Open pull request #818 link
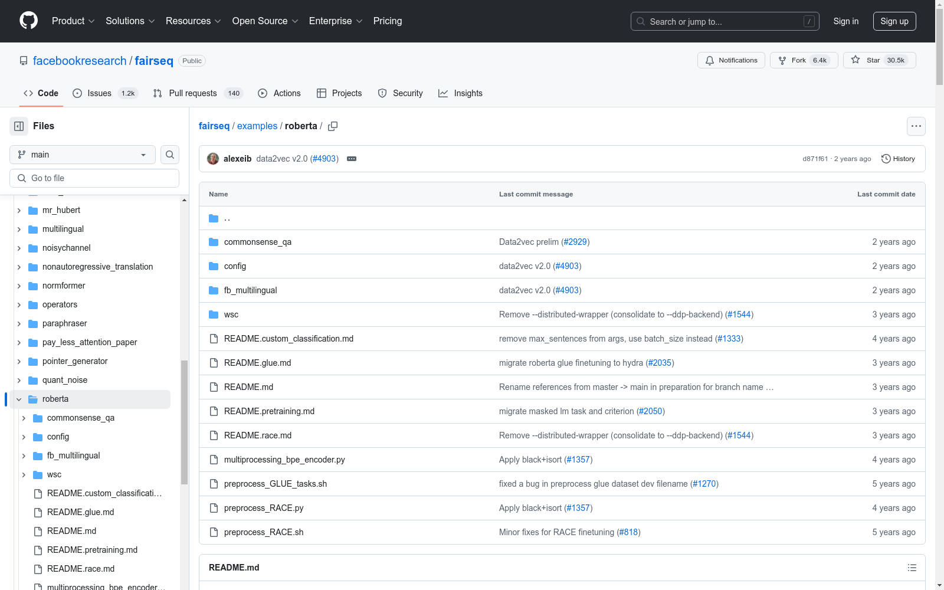Screen dimensions: 944x590 click(x=628, y=532)
